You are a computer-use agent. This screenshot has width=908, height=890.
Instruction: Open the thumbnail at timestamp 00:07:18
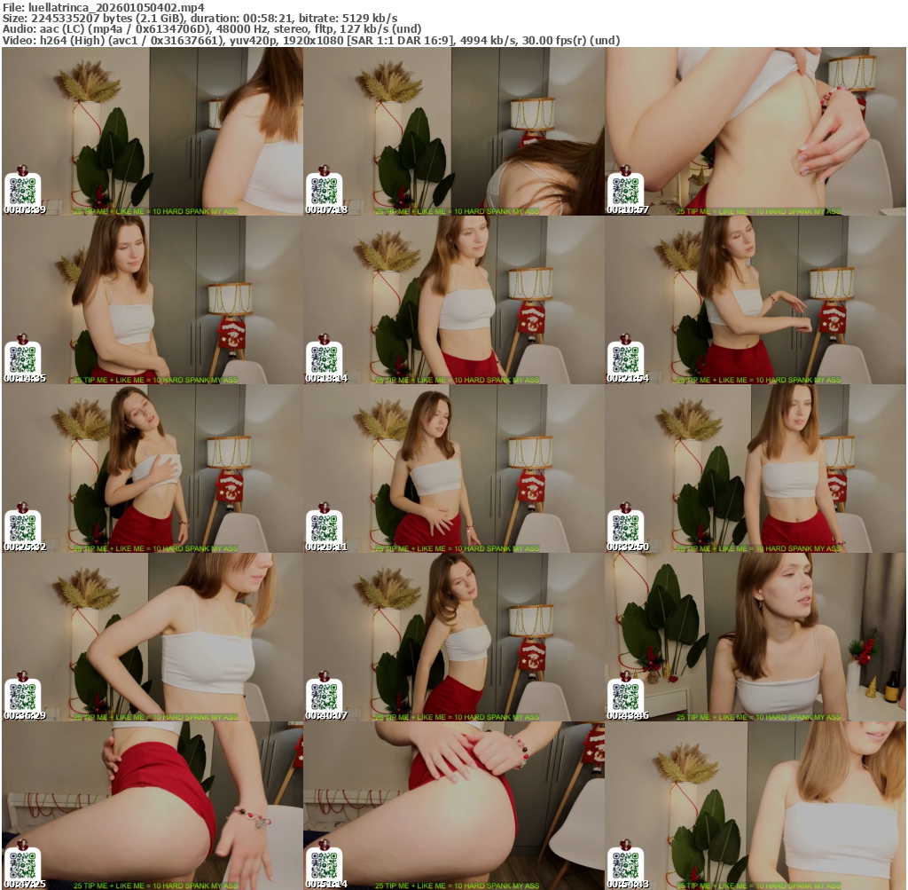[454, 131]
